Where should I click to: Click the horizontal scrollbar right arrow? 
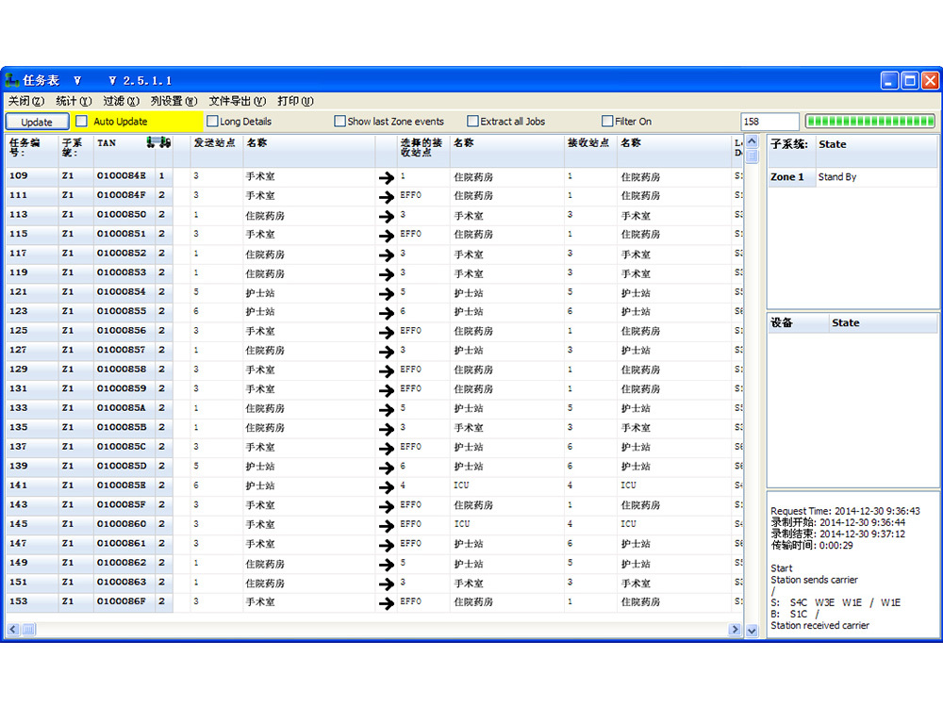[735, 630]
